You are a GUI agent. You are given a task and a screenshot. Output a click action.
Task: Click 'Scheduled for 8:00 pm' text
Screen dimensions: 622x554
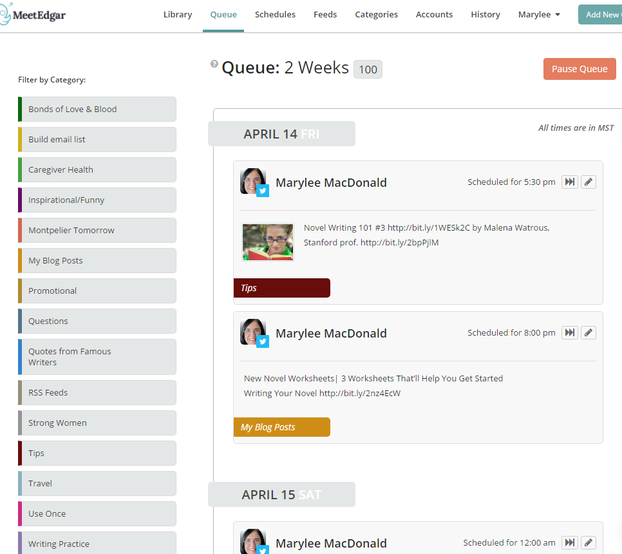pyautogui.click(x=511, y=333)
